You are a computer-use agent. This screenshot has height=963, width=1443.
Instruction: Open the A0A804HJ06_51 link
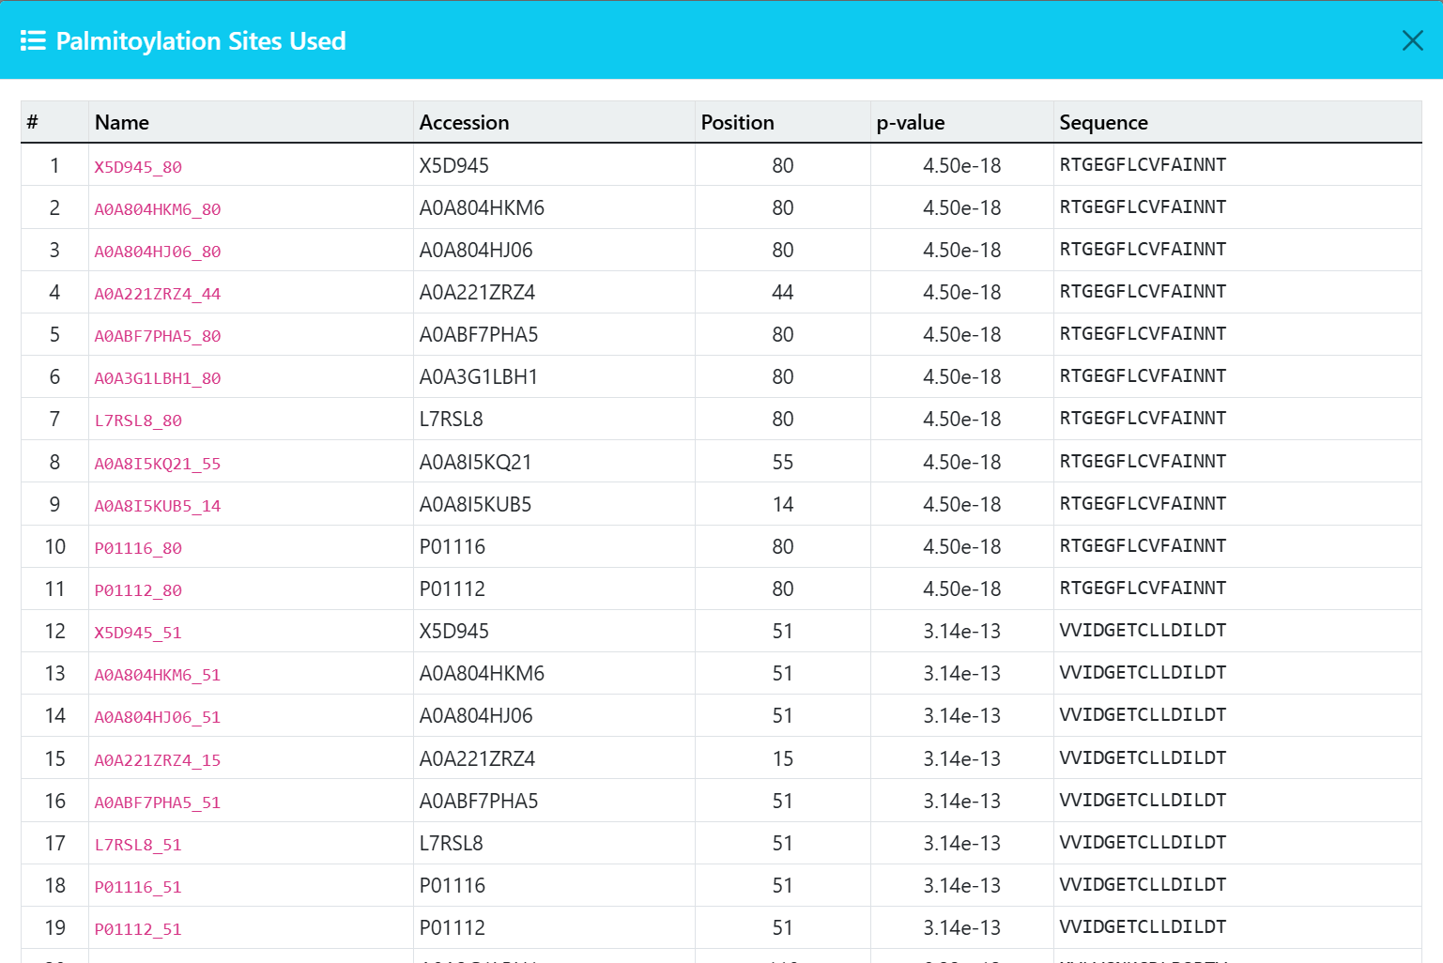point(158,717)
